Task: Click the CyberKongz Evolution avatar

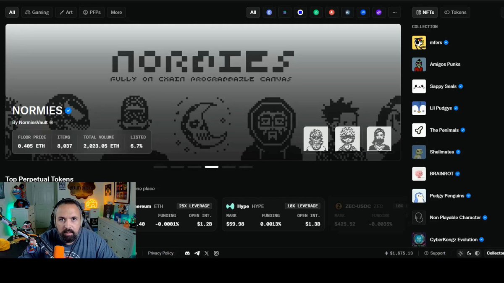Action: point(419,239)
